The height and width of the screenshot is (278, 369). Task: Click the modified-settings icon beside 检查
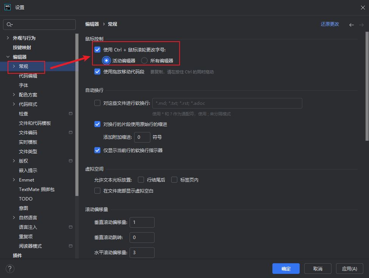click(x=70, y=113)
